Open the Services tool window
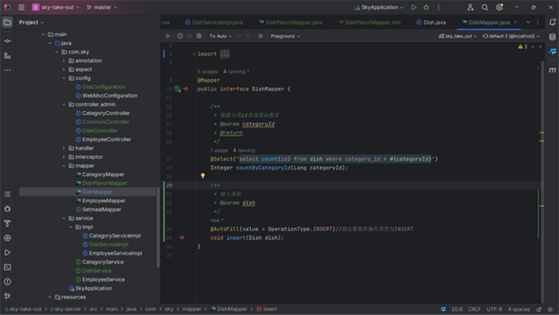 pos(7,238)
